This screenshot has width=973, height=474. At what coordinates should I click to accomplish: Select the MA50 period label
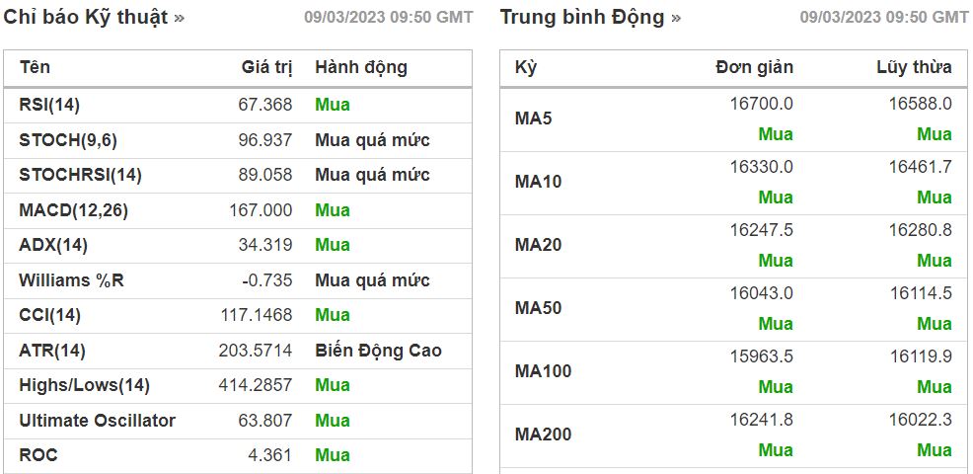coord(538,308)
